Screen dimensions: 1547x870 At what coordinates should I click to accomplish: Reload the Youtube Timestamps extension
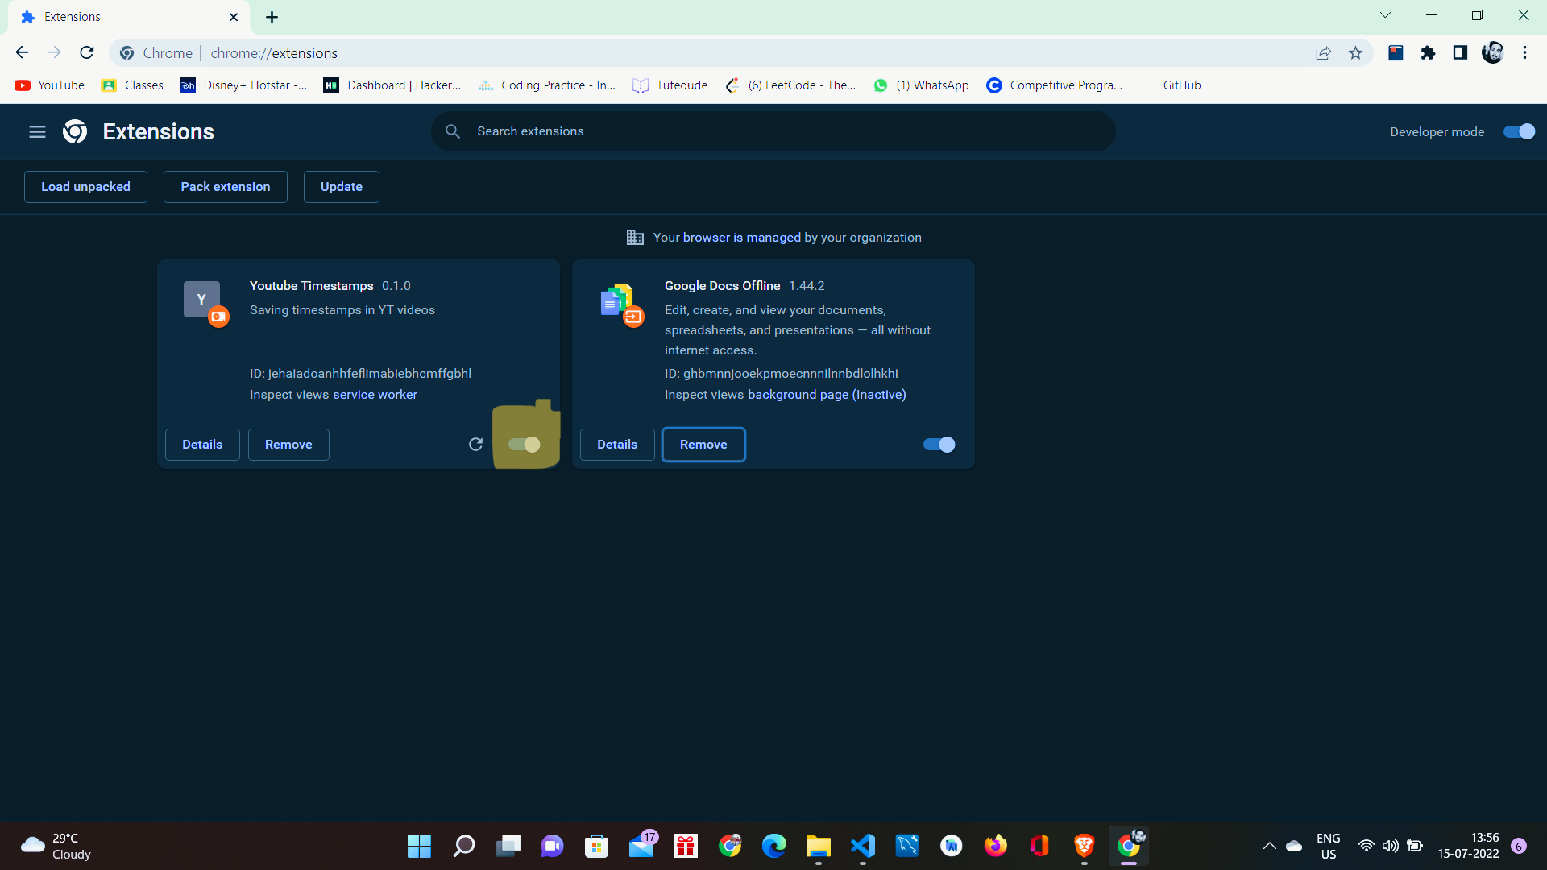coord(475,444)
